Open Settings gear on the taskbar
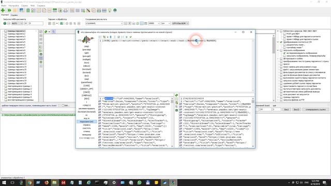 [x=114, y=182]
